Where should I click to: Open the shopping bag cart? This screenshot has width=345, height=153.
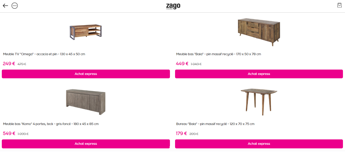point(339,5)
